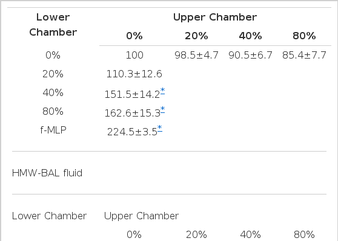
Task: Click the bold 0% column header
Action: [x=134, y=36]
